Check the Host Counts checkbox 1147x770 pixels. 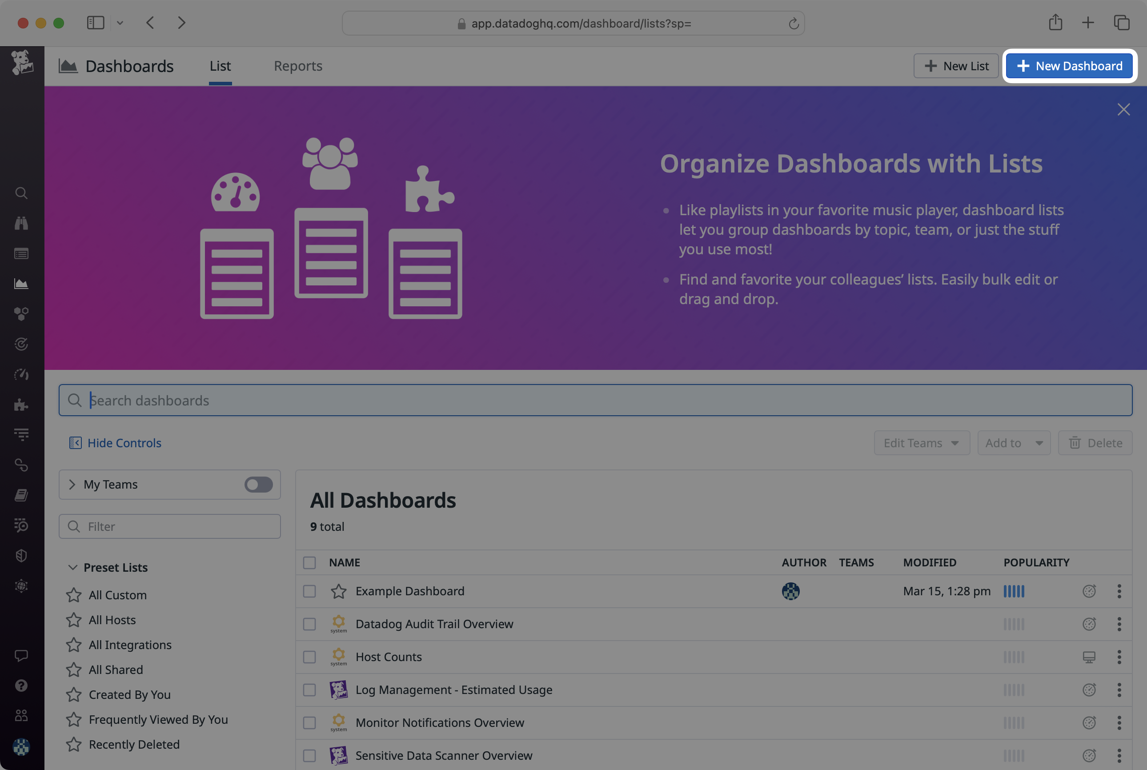coord(309,657)
